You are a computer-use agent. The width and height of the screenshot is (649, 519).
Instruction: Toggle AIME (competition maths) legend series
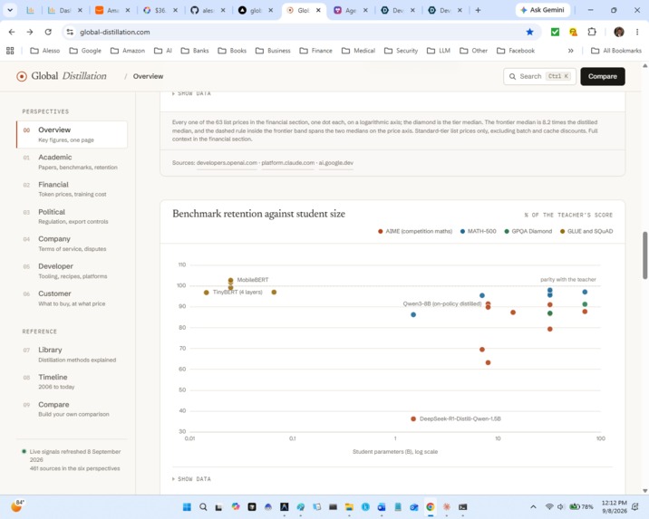(x=415, y=231)
